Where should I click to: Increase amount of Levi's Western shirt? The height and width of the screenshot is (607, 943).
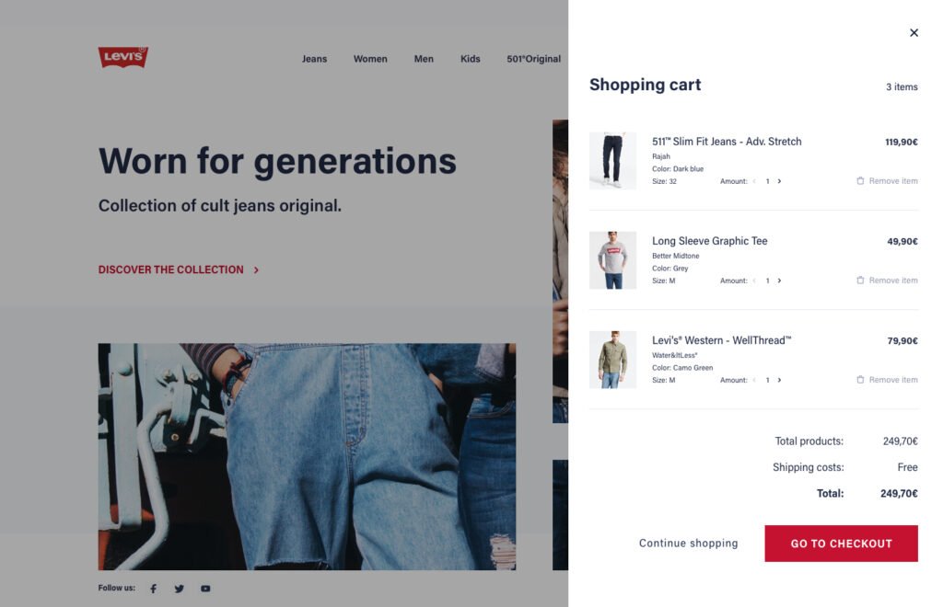coord(779,380)
